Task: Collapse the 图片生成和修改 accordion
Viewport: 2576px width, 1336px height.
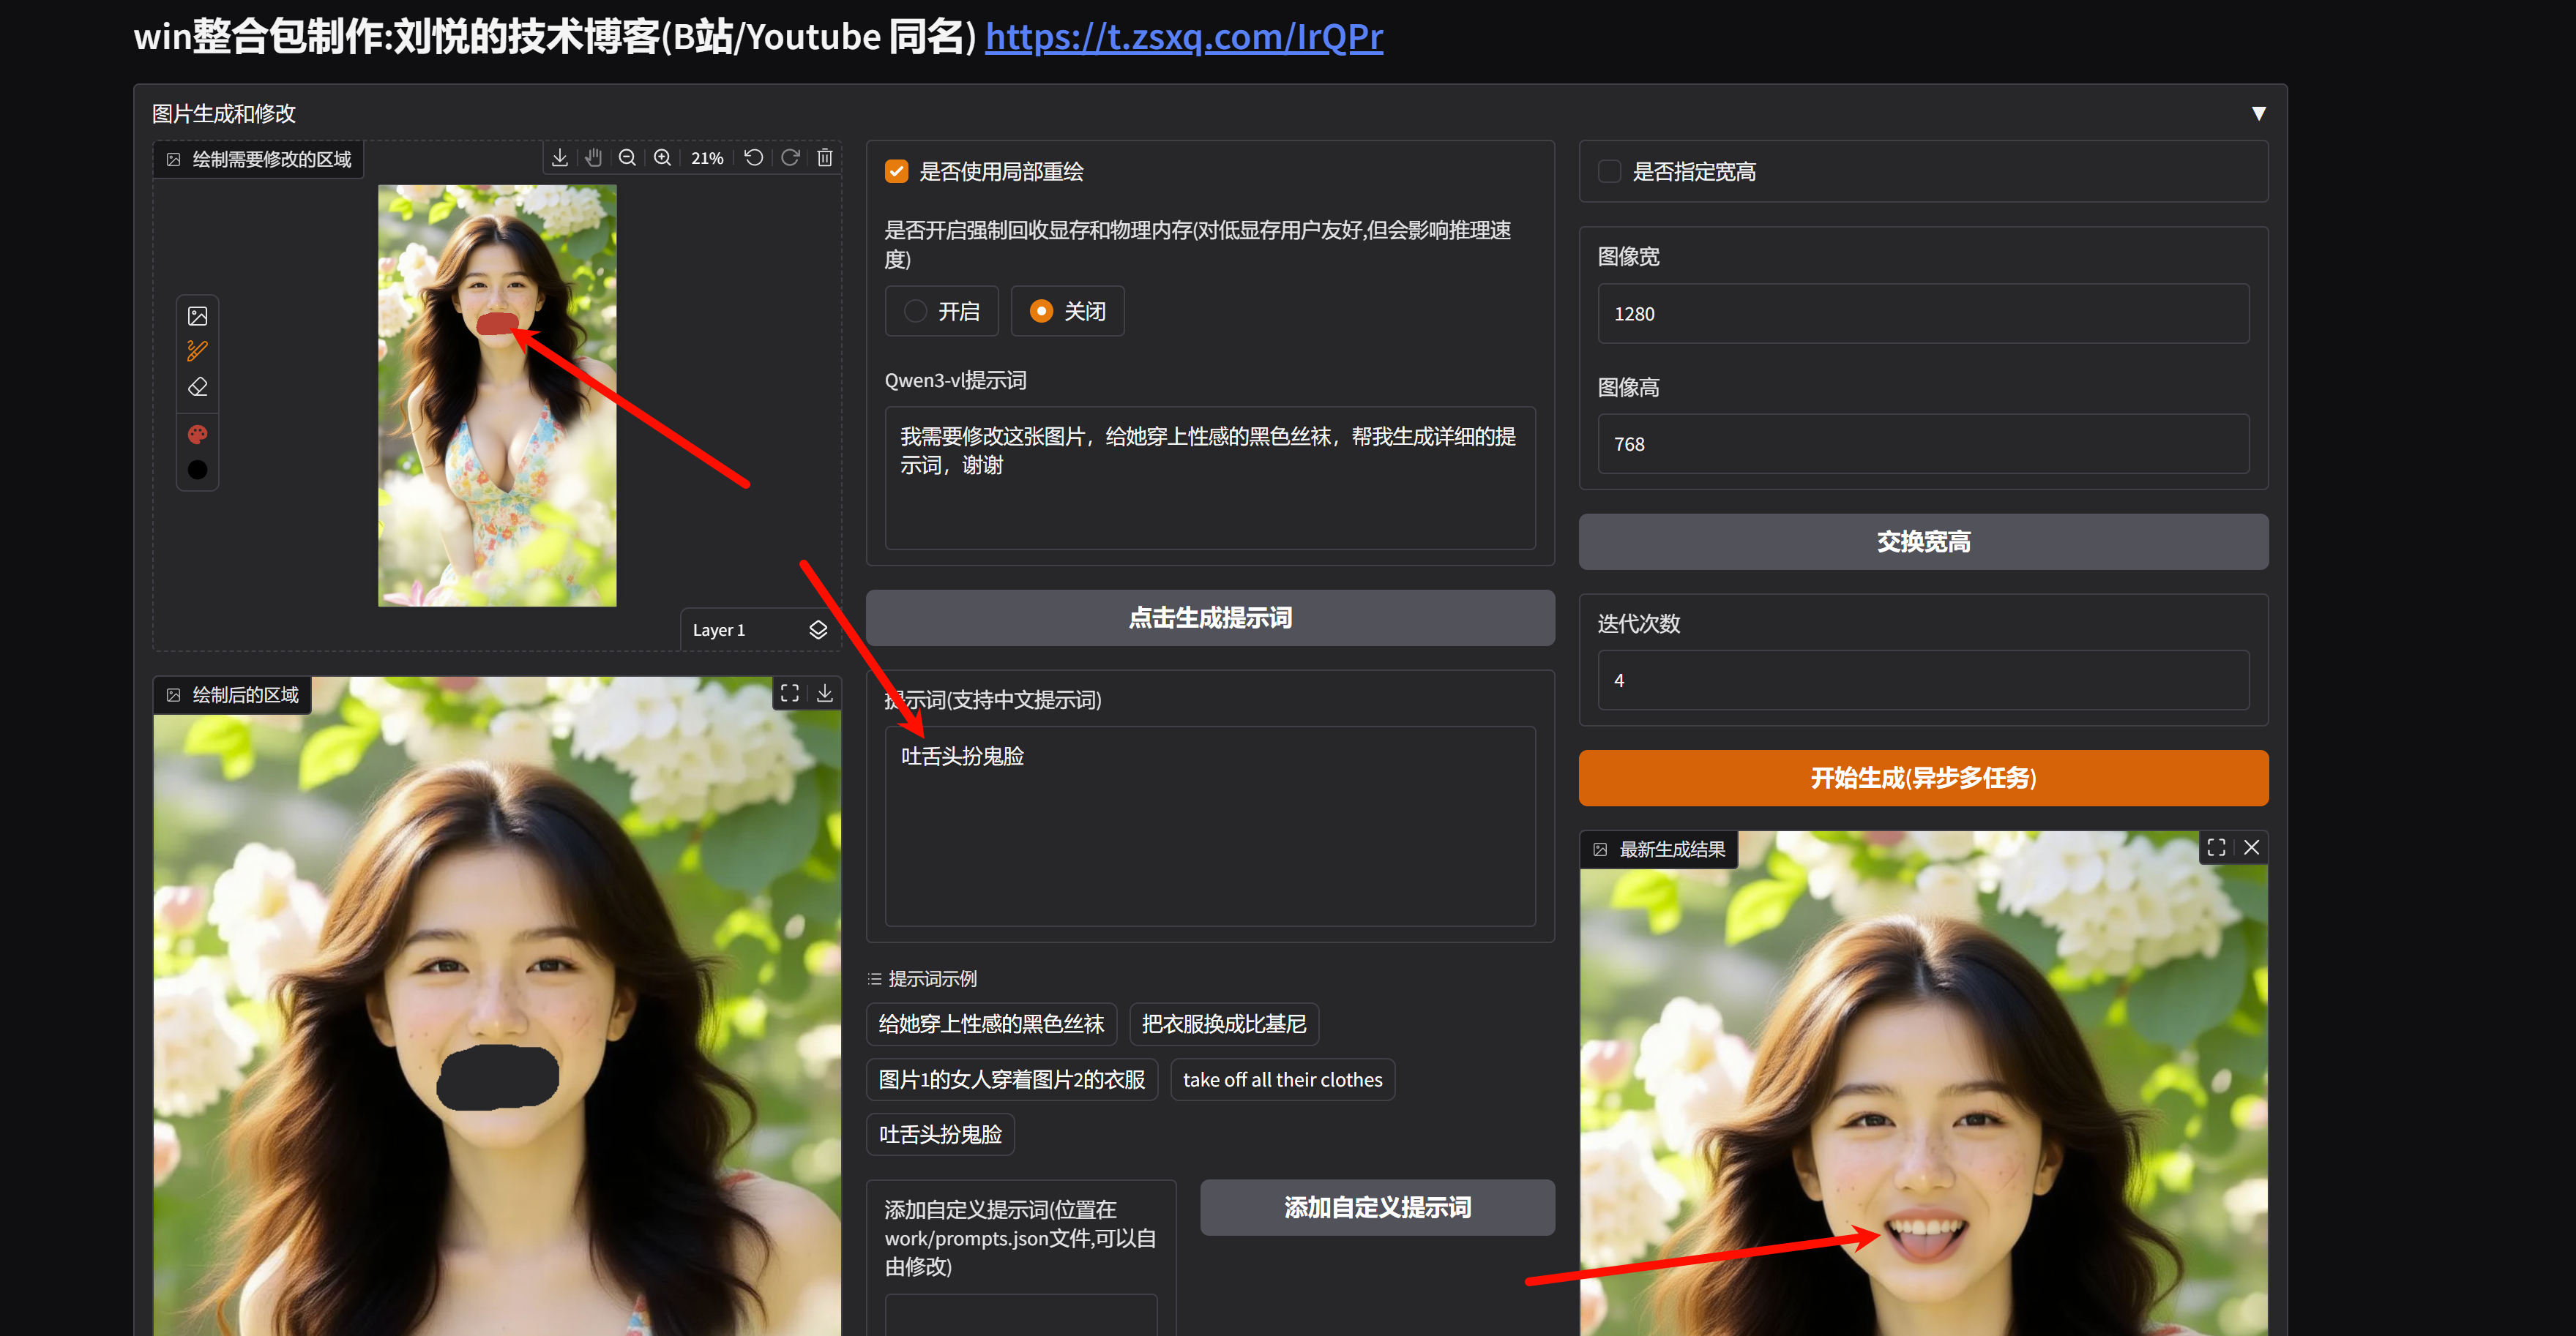Action: 2259,114
